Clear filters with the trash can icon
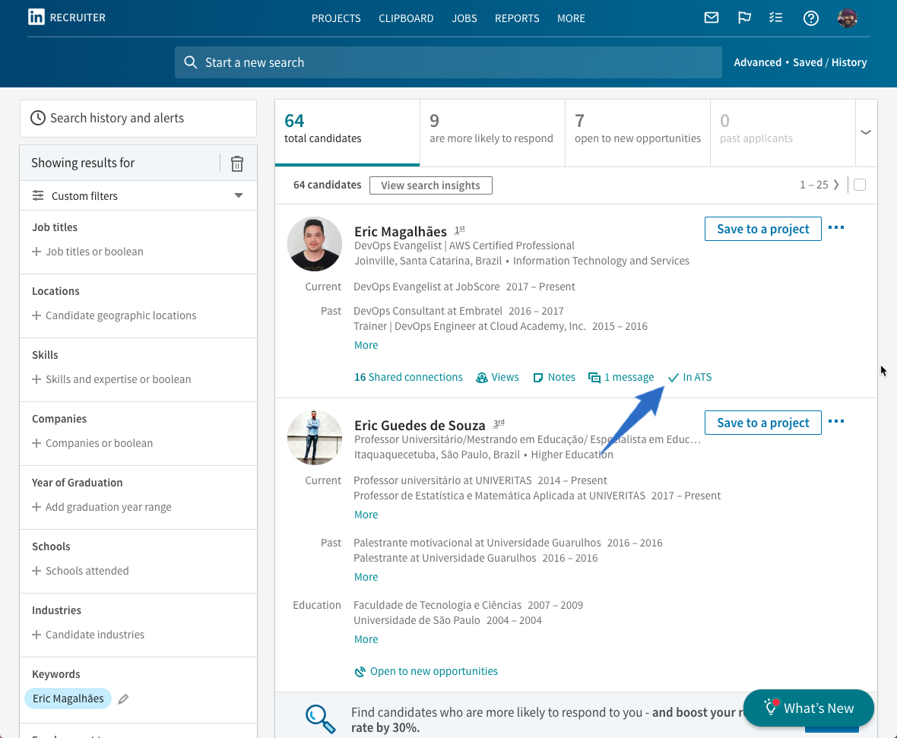This screenshot has width=897, height=738. 237,163
